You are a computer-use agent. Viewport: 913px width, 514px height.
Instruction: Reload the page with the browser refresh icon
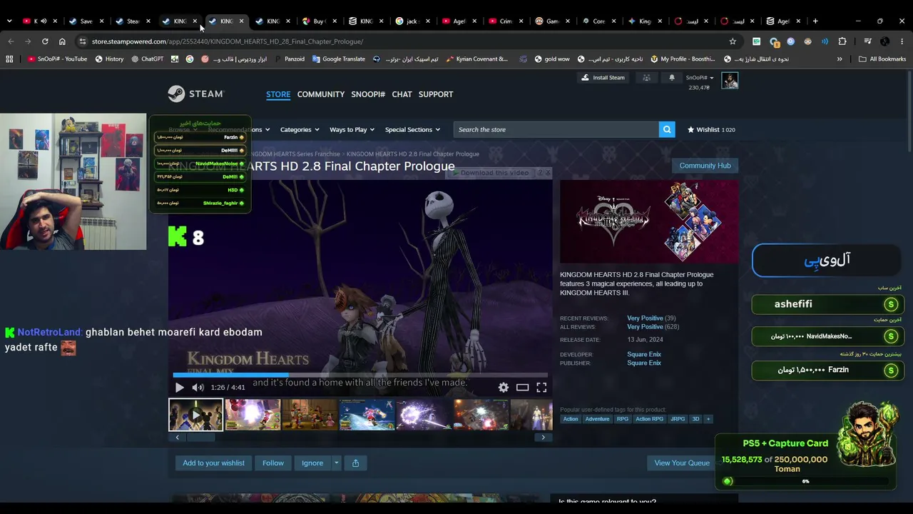45,41
